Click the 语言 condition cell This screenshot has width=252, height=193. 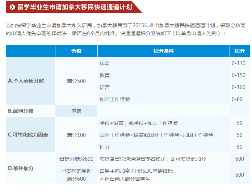pyautogui.click(x=164, y=87)
